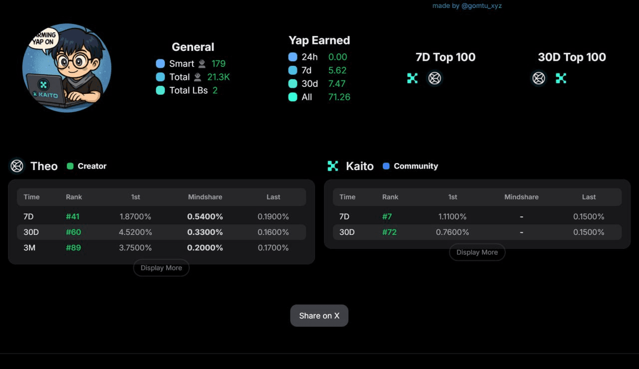Click the person icon next to Smart
Screen dimensions: 639x369
tap(202, 64)
